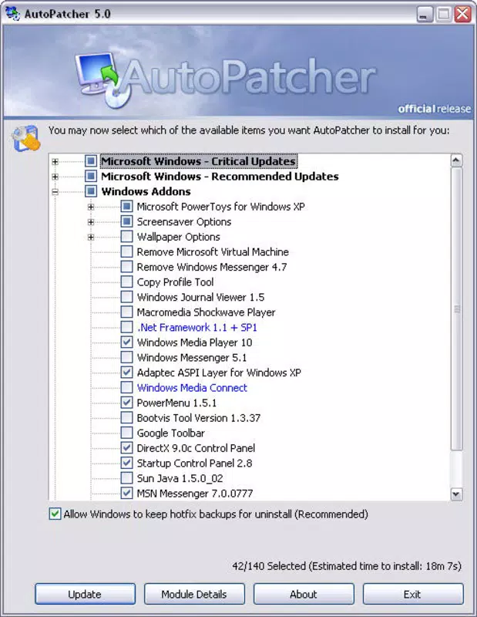Uncheck Windows Media Player 10
477x617 pixels.
coord(126,342)
